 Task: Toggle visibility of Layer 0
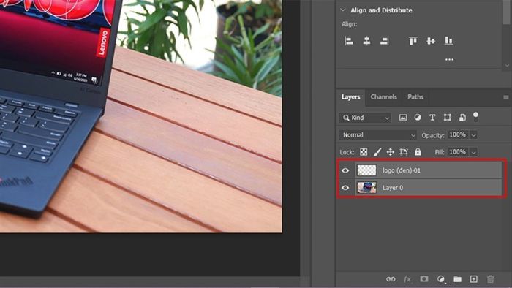pos(345,188)
